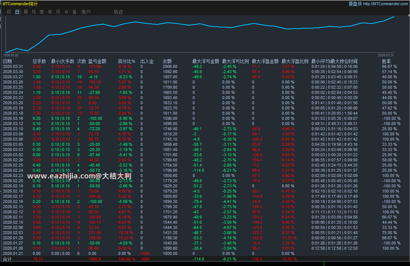The height and width of the screenshot is (266, 410).
Task: Click balance value 1040.80 on 2026.01.27
Action: [x=170, y=243]
